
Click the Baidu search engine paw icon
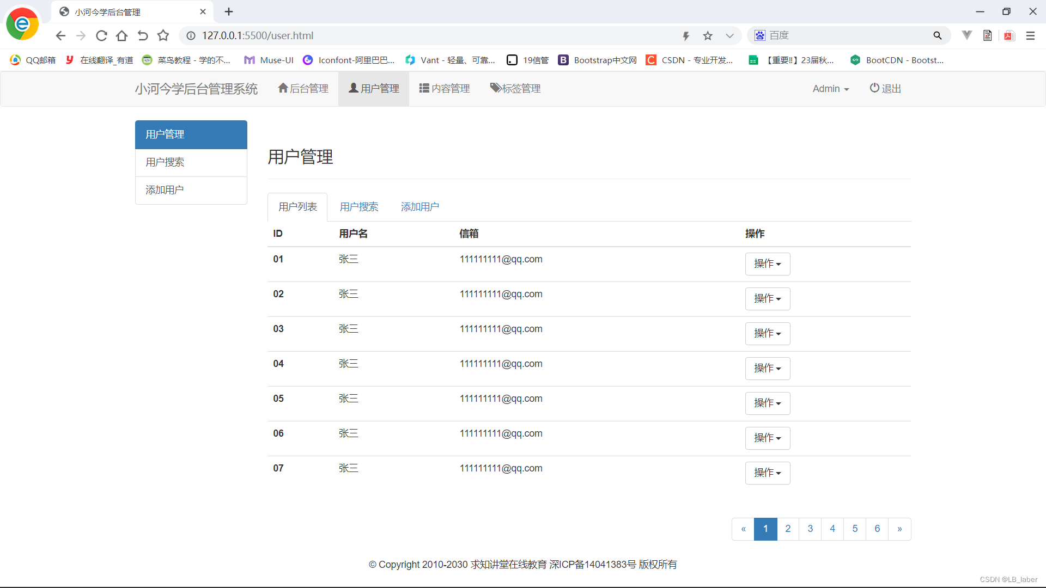760,35
